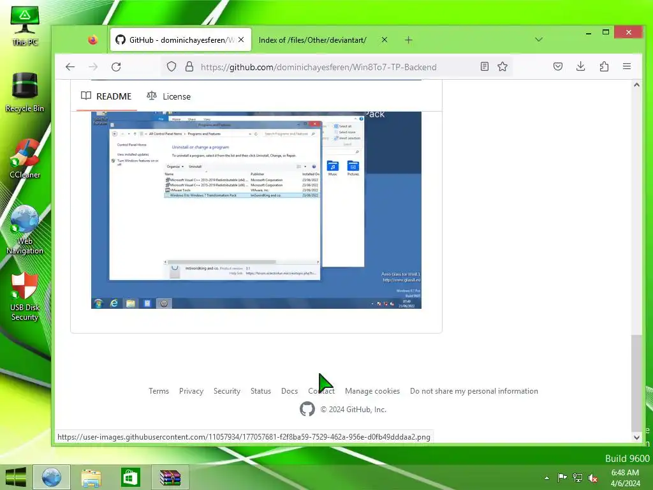
Task: Click Manage cookies in the footer
Action: (372, 391)
